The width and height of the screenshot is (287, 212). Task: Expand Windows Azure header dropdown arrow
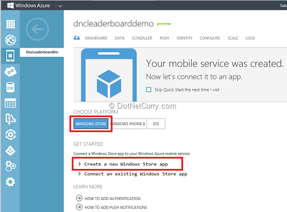(60, 6)
